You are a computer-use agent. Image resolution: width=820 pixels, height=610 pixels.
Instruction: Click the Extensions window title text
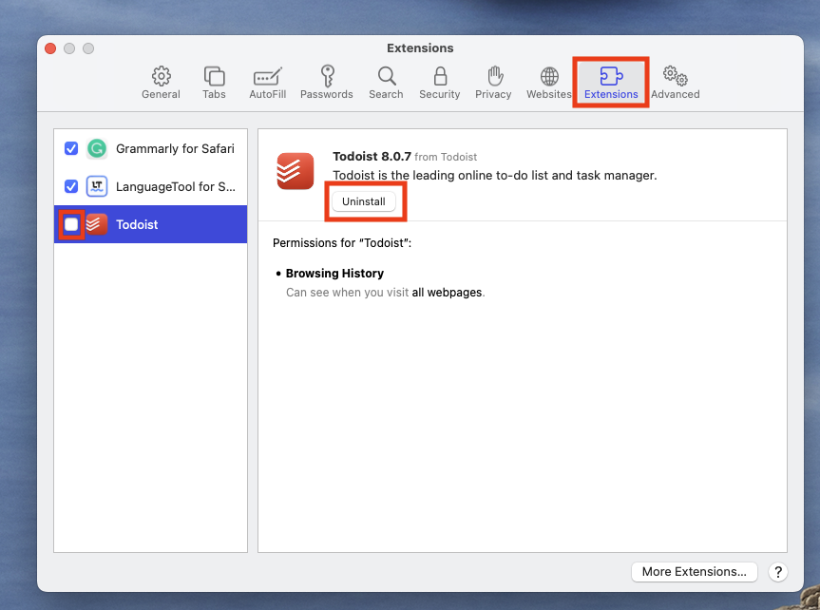421,48
